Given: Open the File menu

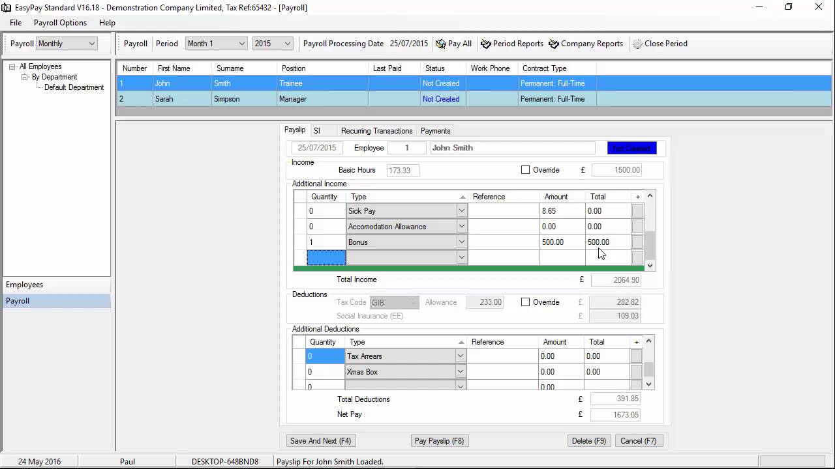Looking at the screenshot, I should pos(16,23).
